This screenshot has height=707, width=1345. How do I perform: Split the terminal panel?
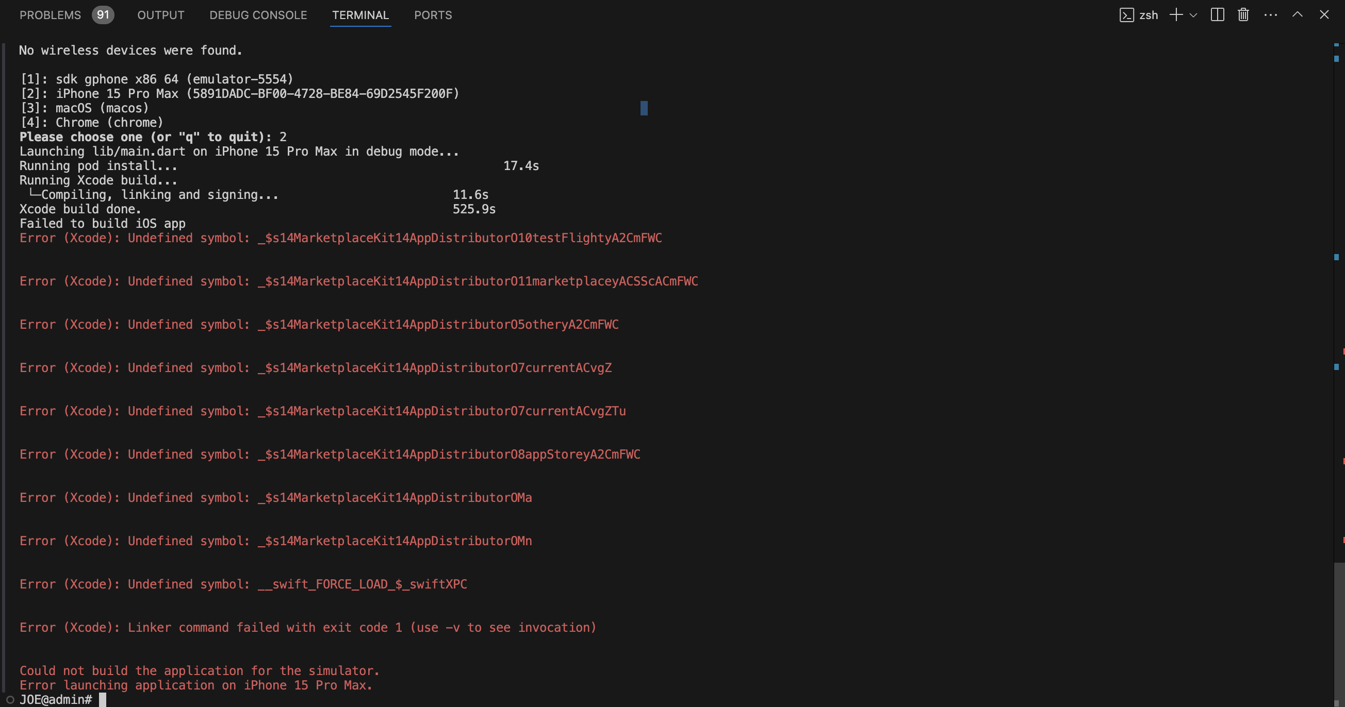(x=1217, y=14)
